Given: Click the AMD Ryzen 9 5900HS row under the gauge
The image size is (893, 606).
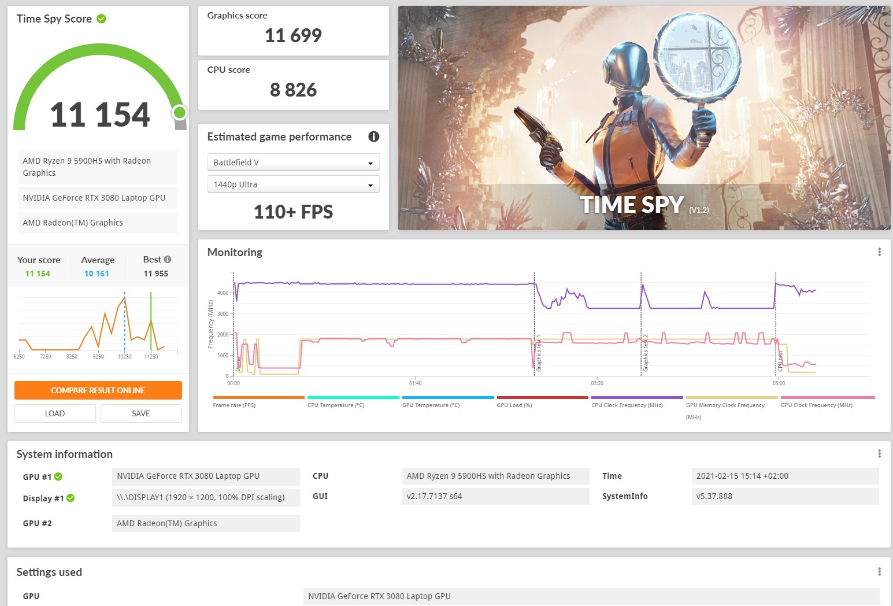Looking at the screenshot, I should 98,167.
